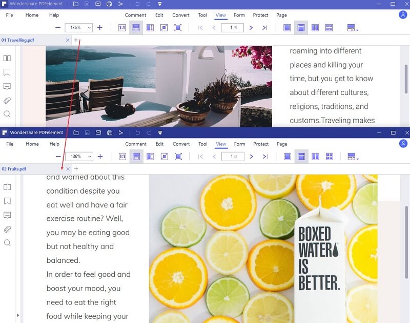Image resolution: width=410 pixels, height=323 pixels.
Task: Click the Print icon in the title bar
Action: click(x=109, y=3)
